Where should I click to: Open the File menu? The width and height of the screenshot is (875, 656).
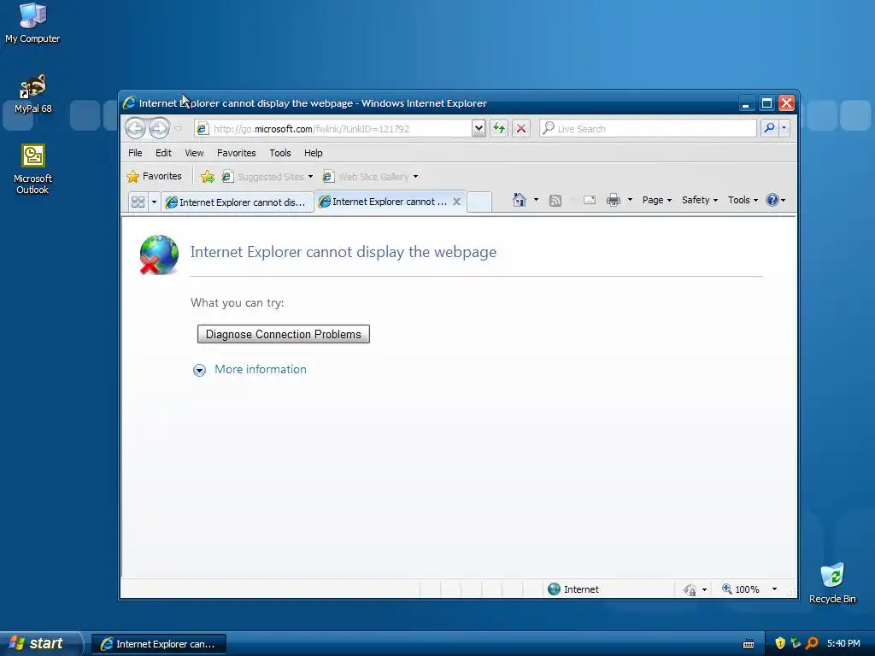click(135, 153)
